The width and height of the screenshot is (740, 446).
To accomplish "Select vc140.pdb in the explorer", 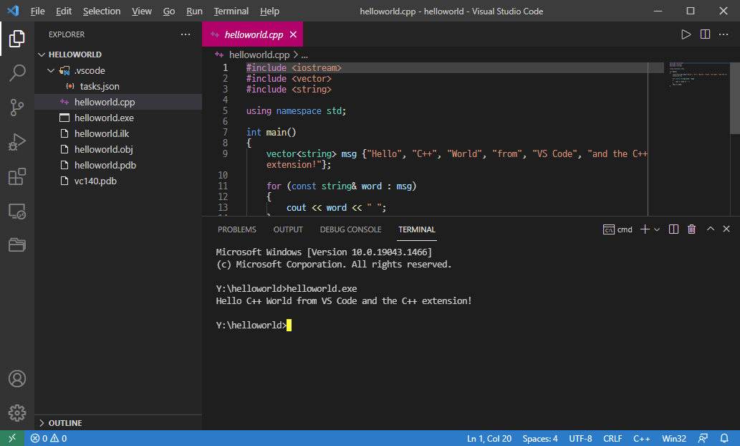I will point(118,181).
